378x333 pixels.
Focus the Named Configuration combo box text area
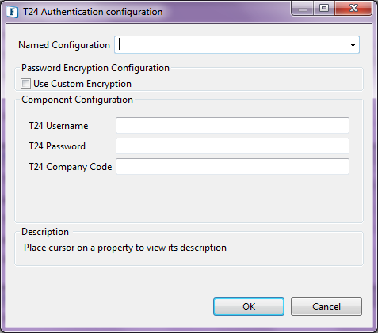point(231,45)
